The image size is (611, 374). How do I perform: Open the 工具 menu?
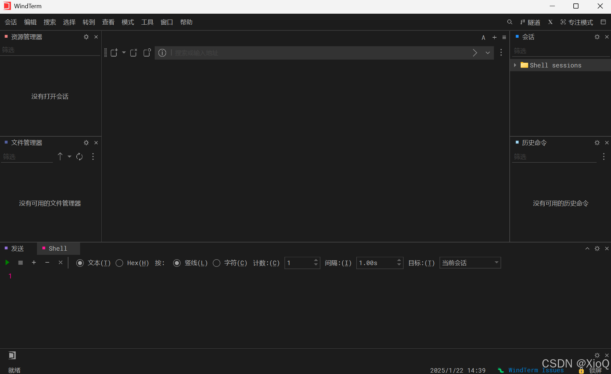tap(147, 22)
